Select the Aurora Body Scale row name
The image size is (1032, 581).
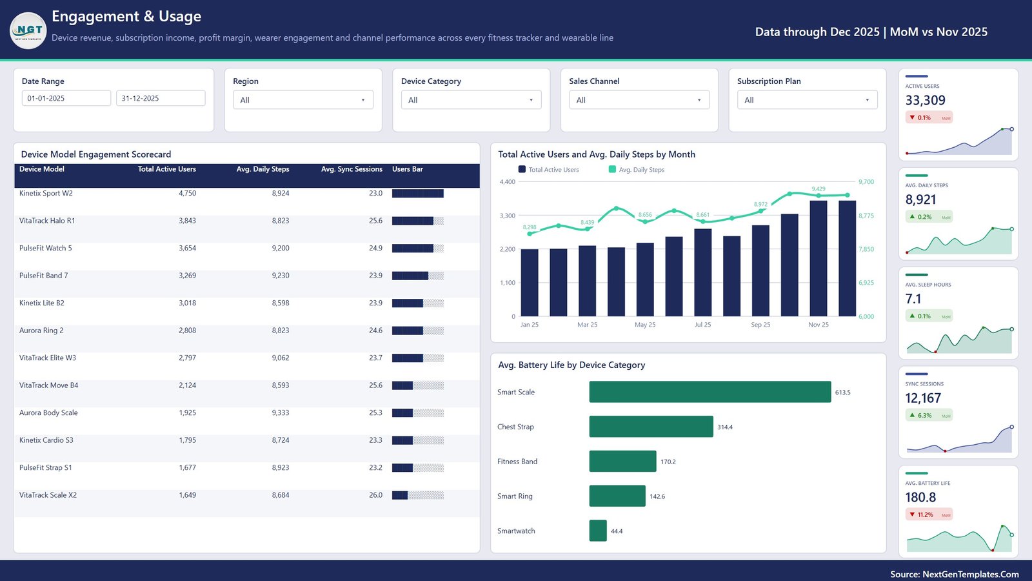click(x=48, y=413)
